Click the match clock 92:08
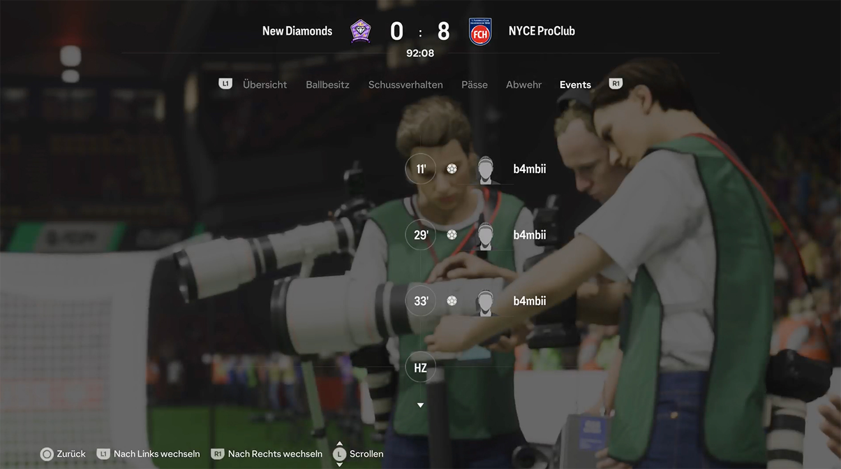The image size is (841, 469). (x=420, y=53)
